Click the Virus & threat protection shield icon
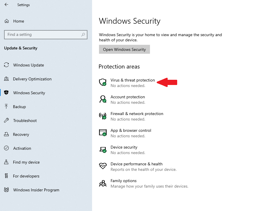The height and width of the screenshot is (211, 262). (x=103, y=82)
